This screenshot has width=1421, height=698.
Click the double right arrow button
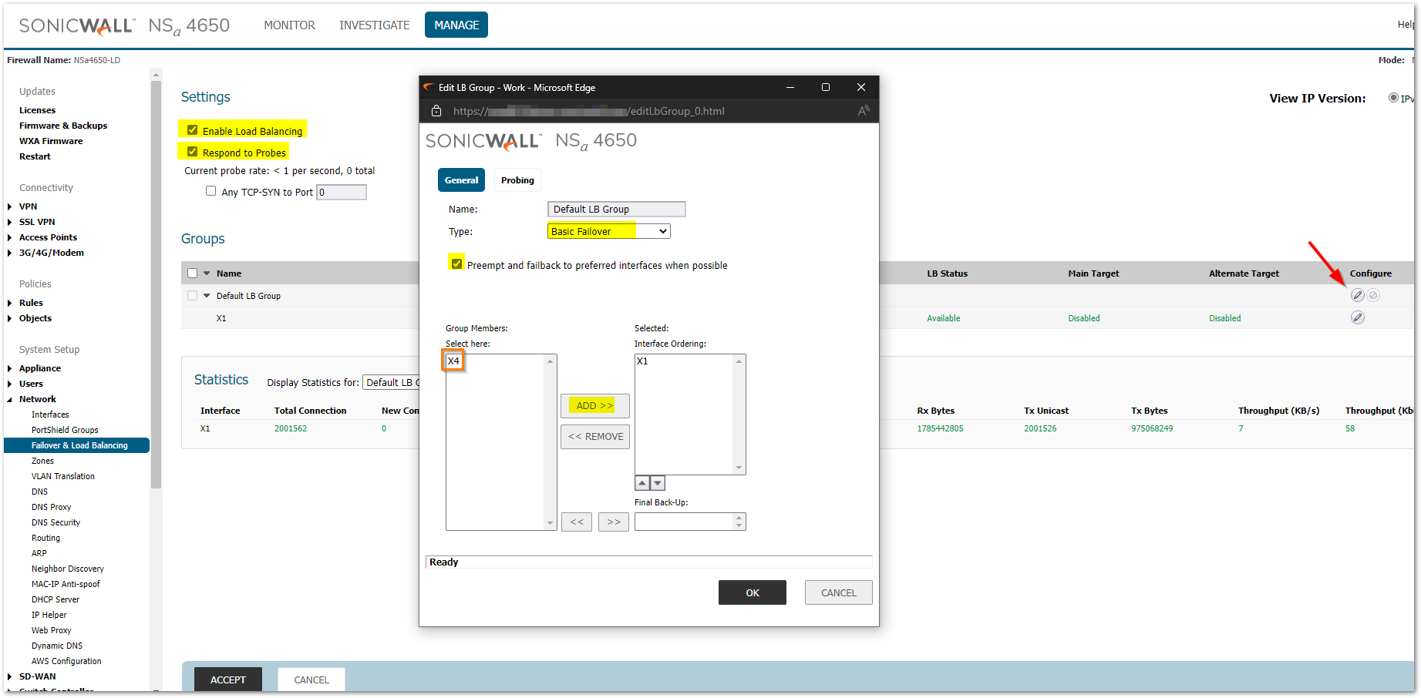click(614, 522)
